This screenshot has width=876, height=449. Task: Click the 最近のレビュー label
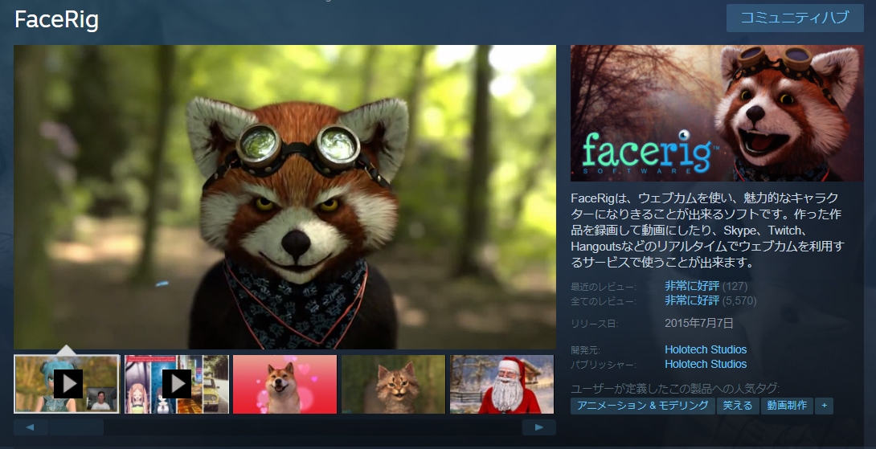click(x=604, y=287)
